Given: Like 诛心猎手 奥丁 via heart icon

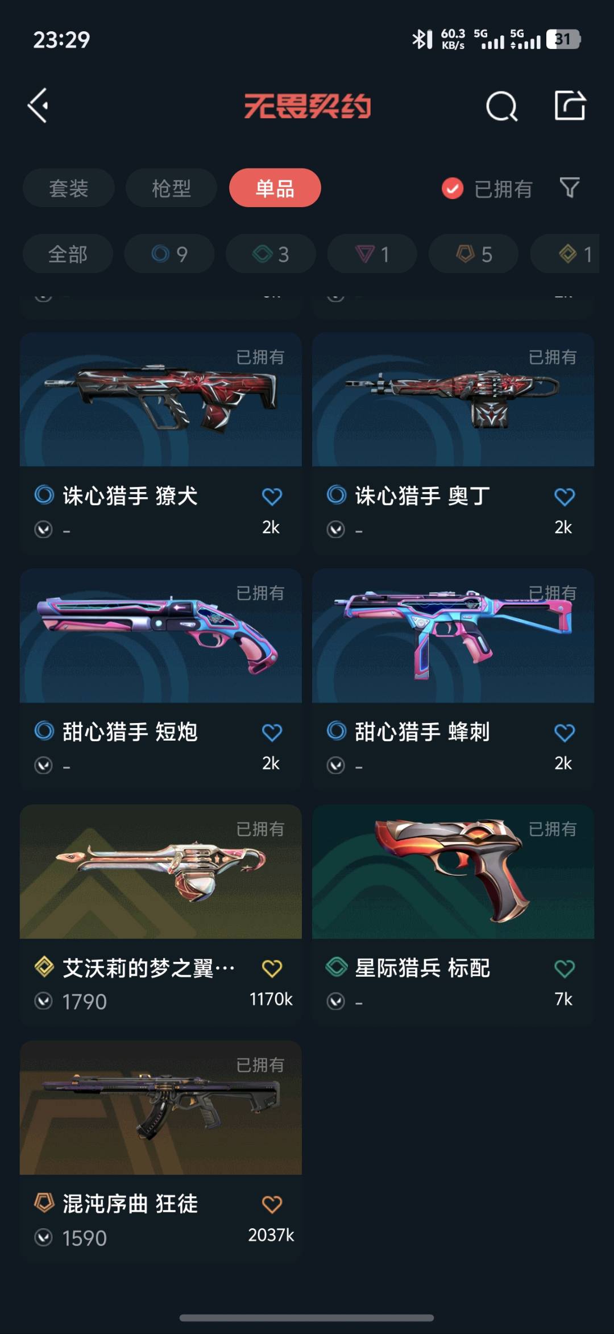Looking at the screenshot, I should click(x=564, y=497).
